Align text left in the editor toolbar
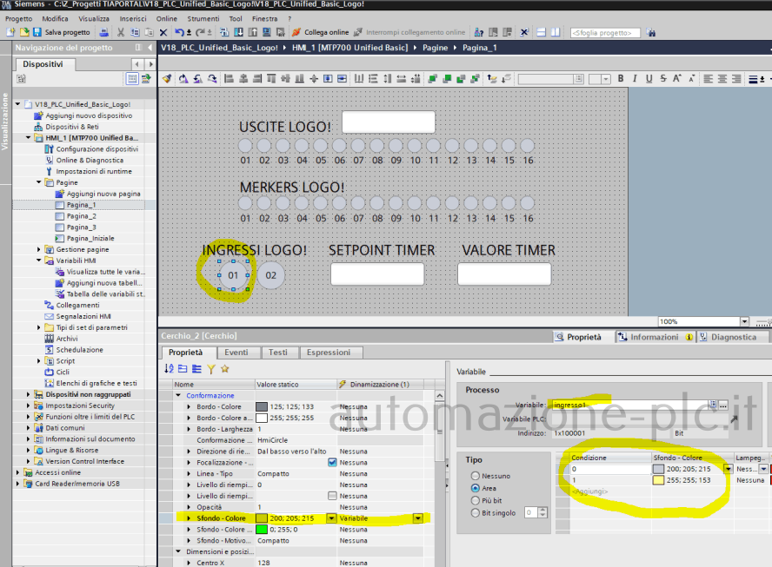 coord(708,79)
